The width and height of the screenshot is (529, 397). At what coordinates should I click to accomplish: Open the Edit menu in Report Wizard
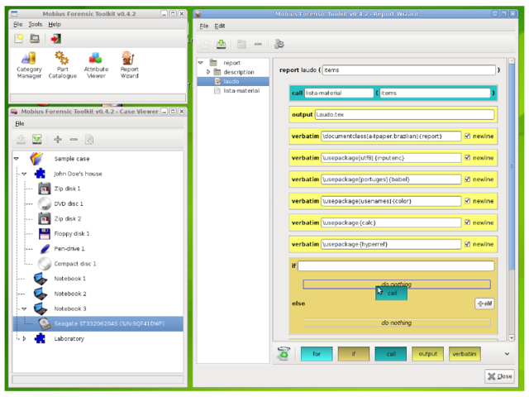pyautogui.click(x=220, y=26)
